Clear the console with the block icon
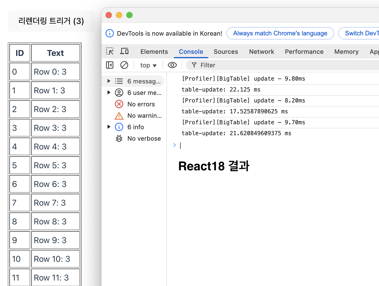Image resolution: width=379 pixels, height=286 pixels. [x=124, y=65]
